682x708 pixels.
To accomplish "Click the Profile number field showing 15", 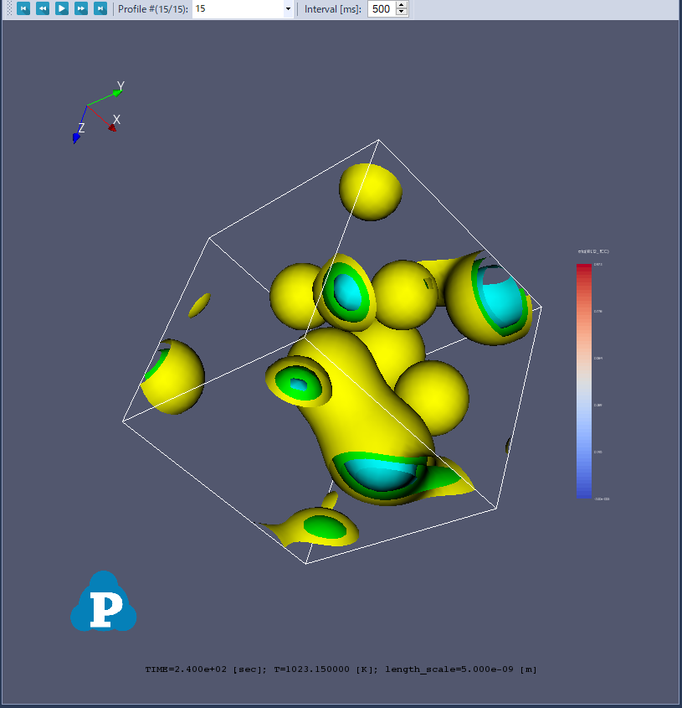I will click(238, 9).
